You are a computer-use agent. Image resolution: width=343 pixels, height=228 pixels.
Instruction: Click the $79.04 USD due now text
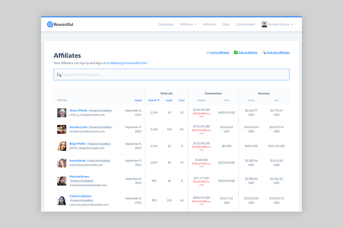tap(202, 115)
